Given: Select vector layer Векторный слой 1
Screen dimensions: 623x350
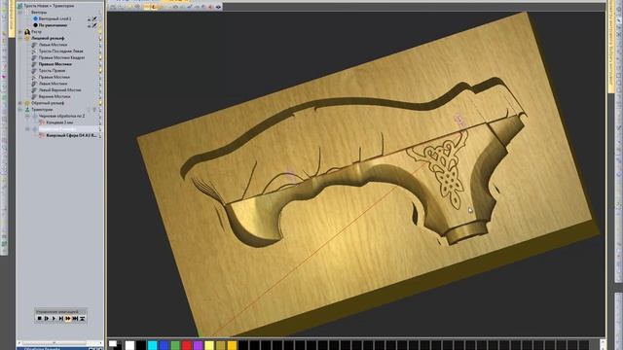Looking at the screenshot, I should click(55, 18).
